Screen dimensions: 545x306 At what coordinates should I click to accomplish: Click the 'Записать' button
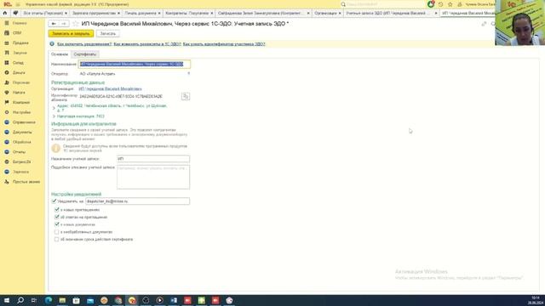(108, 34)
